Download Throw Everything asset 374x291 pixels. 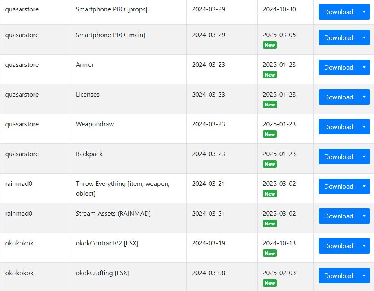click(339, 186)
